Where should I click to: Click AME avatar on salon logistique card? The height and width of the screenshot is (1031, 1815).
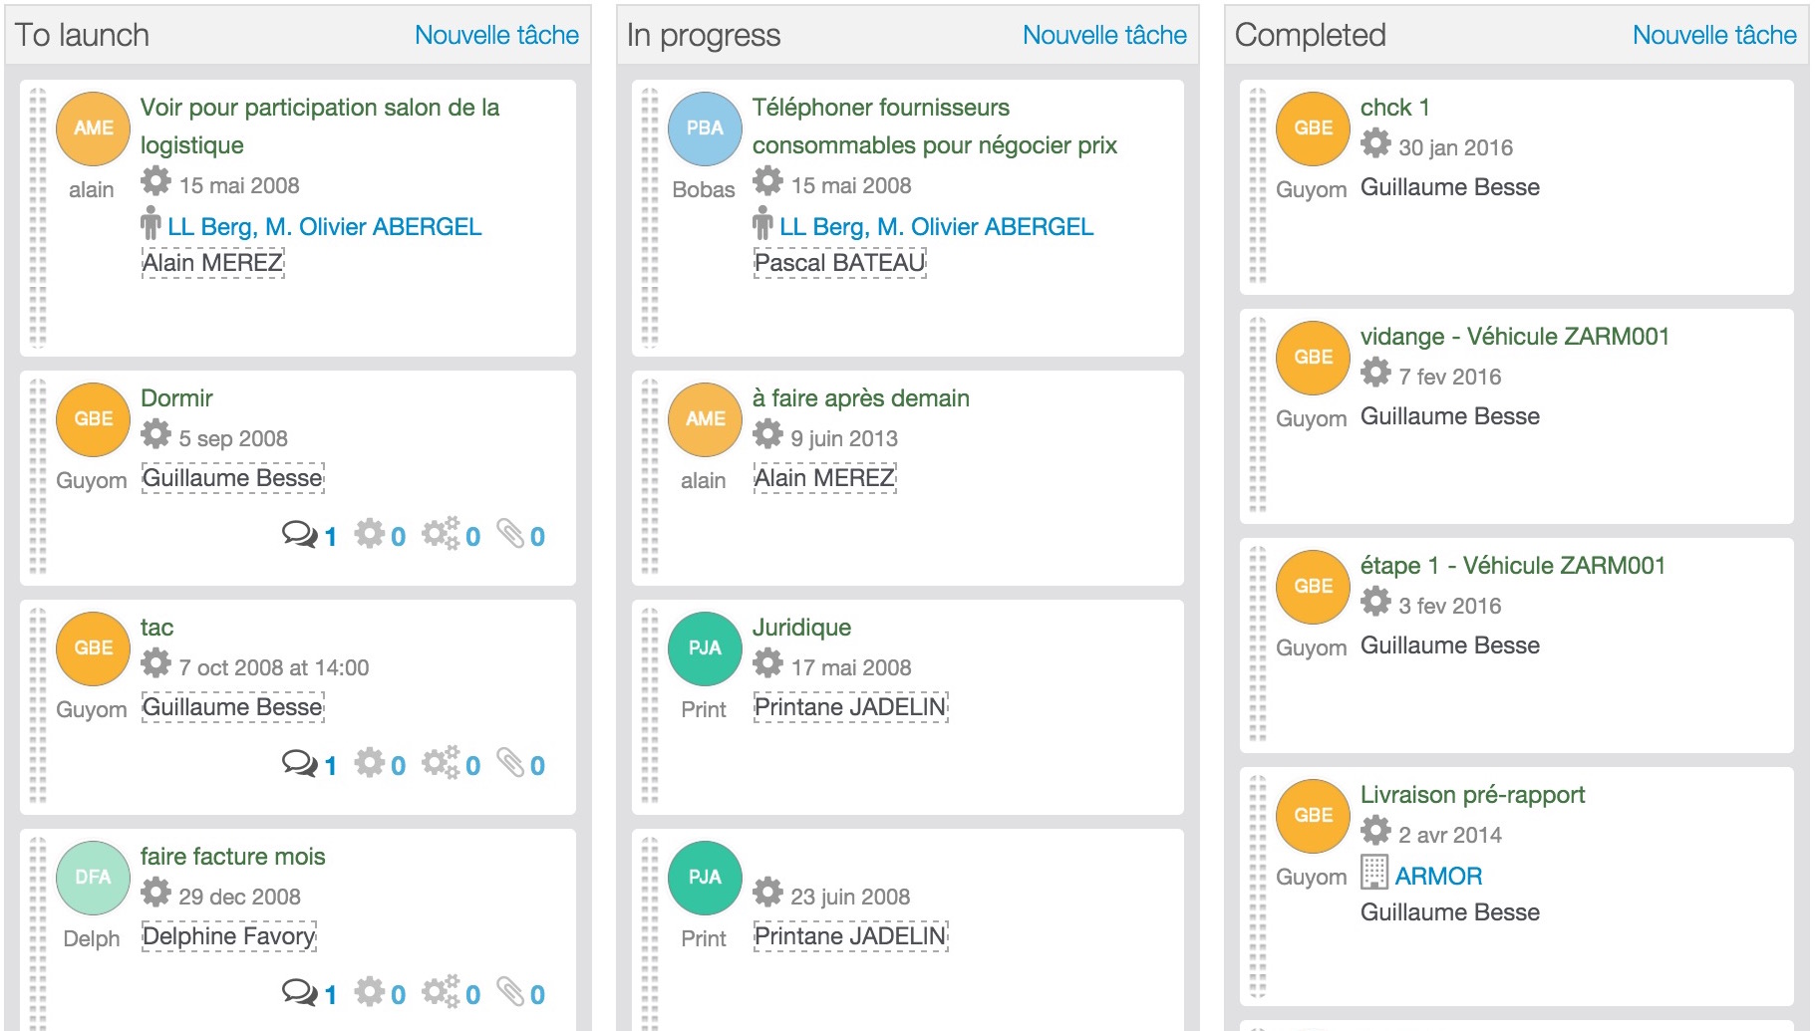pyautogui.click(x=94, y=129)
